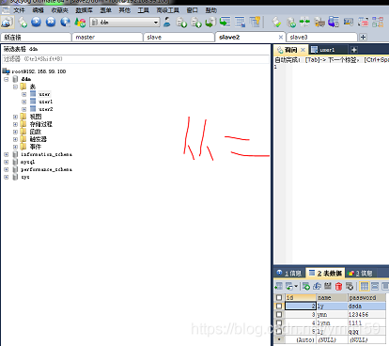Tick the checkbox for row with id 4
The height and width of the screenshot is (346, 389).
coord(279,322)
